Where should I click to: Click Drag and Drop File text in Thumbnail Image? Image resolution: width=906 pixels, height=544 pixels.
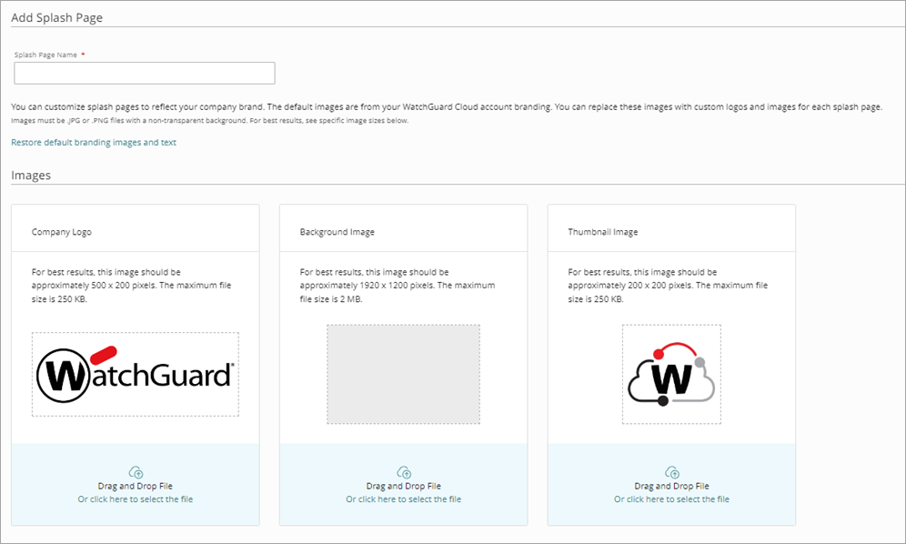point(671,486)
